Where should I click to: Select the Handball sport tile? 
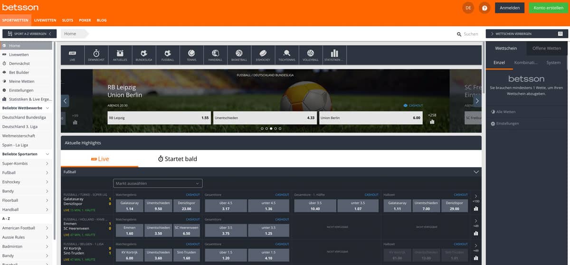(x=215, y=55)
